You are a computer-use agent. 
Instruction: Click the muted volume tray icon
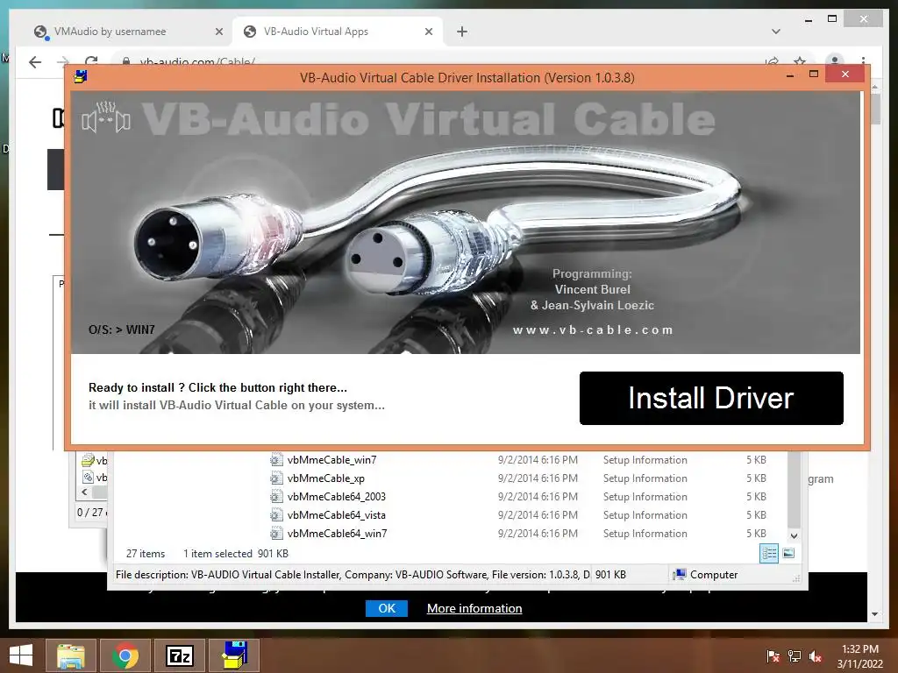816,656
